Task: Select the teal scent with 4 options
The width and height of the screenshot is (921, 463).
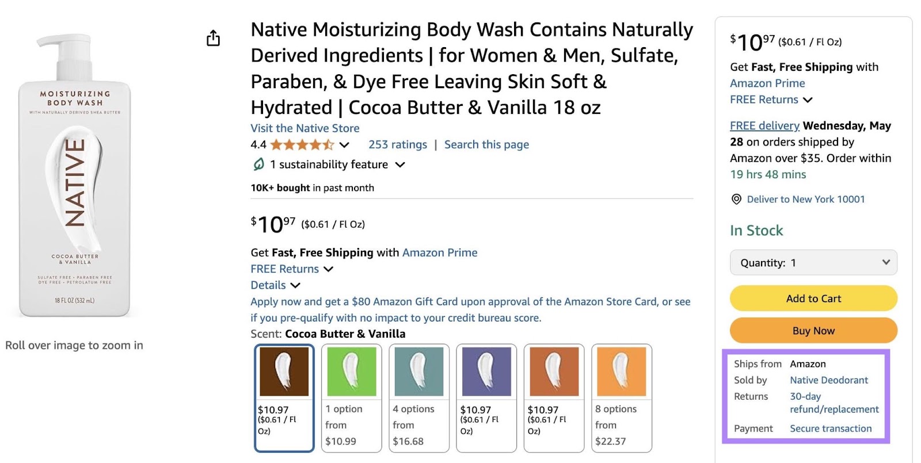Action: coord(419,371)
